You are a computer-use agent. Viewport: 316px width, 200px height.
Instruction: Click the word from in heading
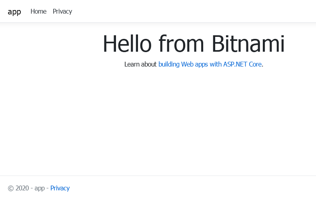[182, 44]
